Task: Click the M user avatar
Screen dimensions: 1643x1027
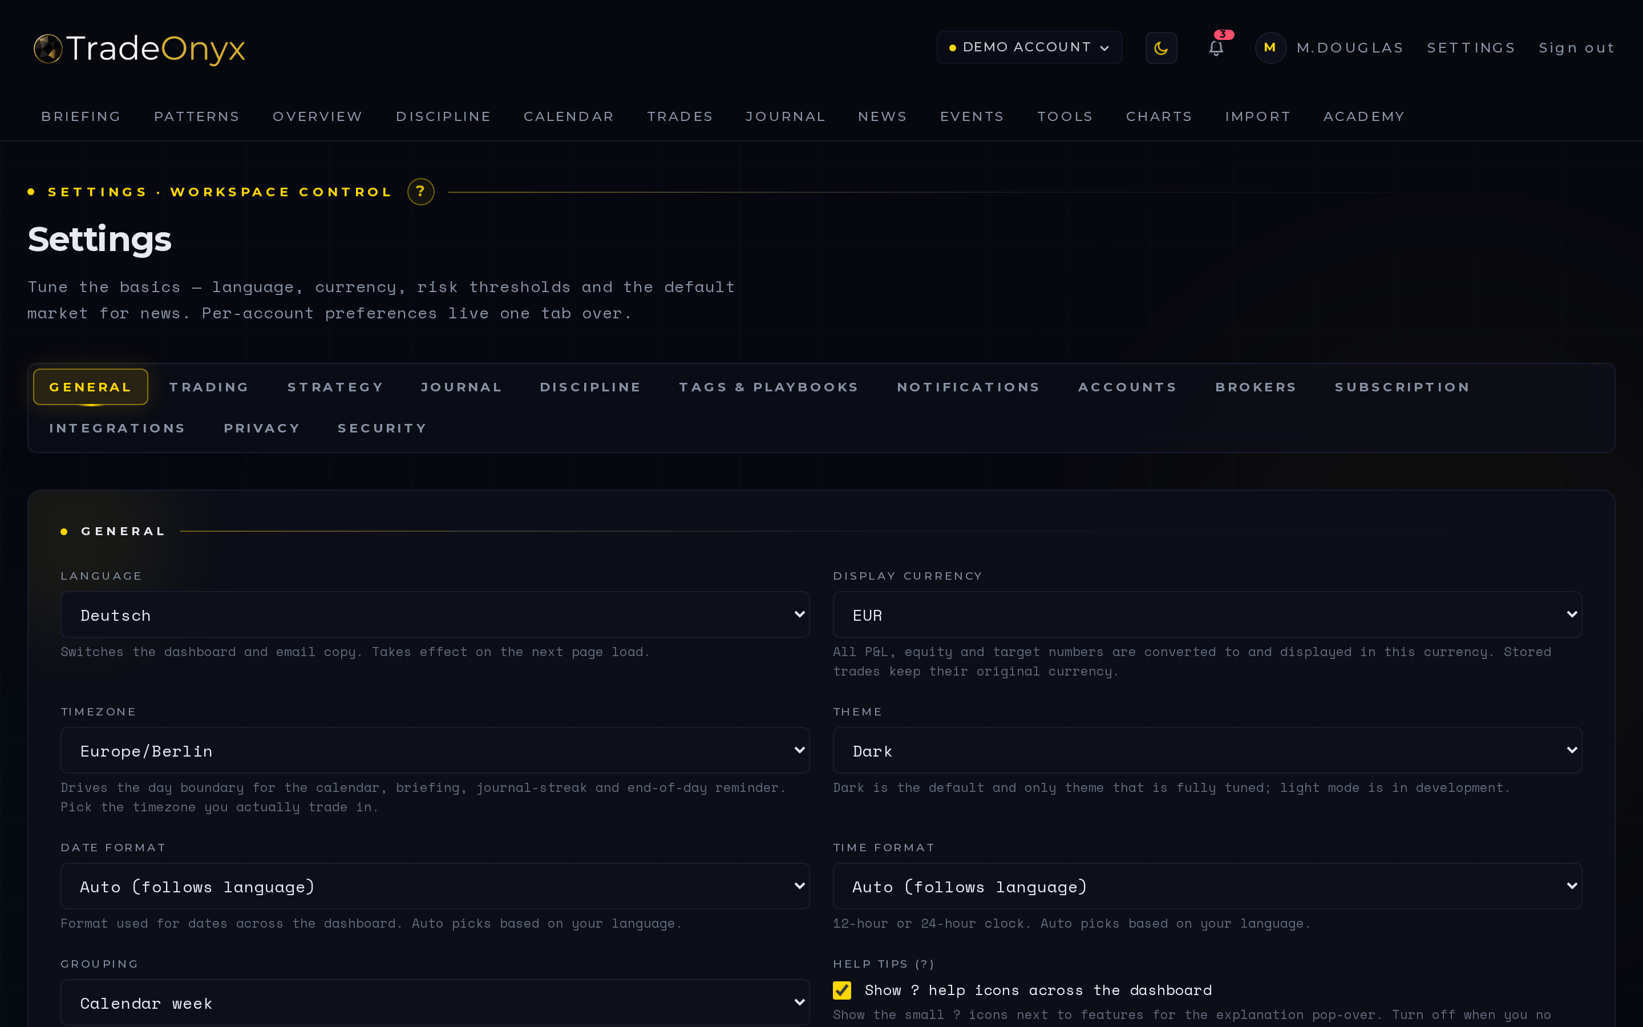Action: (x=1270, y=48)
